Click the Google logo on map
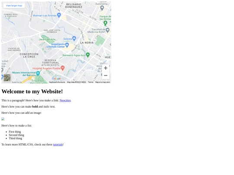This screenshot has height=175, width=234. pos(56,79)
